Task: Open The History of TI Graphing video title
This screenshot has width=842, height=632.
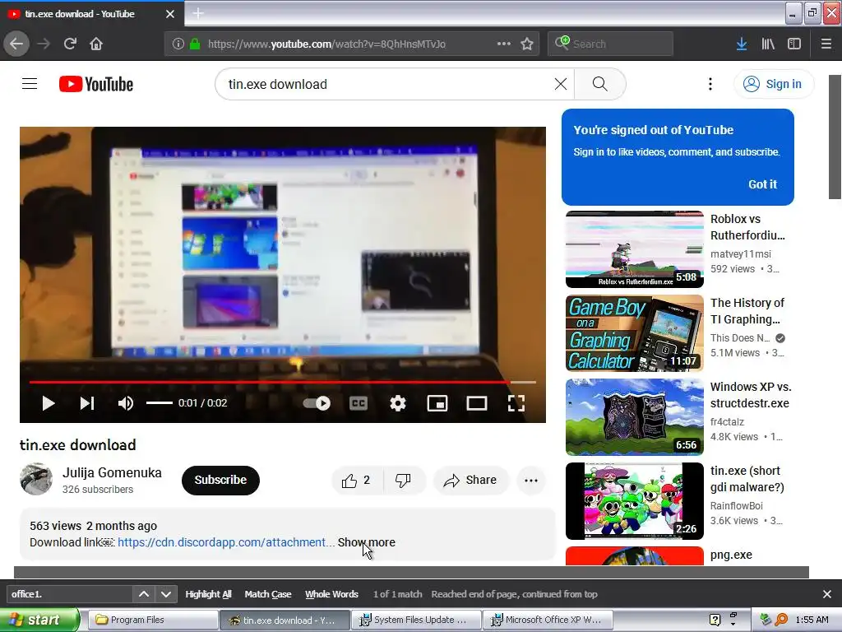Action: click(x=747, y=311)
